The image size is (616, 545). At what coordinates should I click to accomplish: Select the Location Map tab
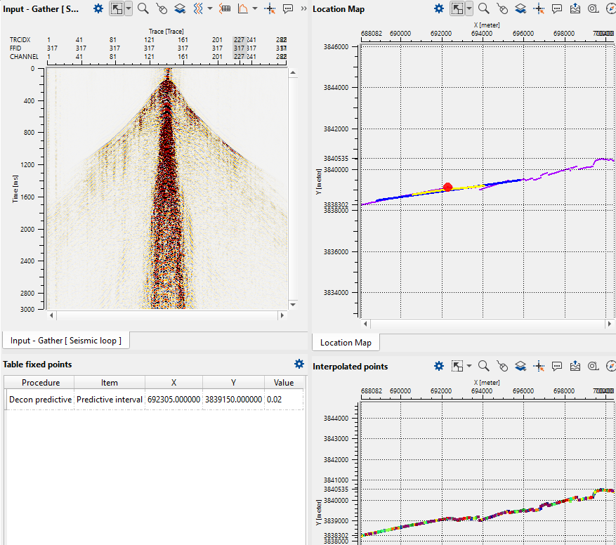coord(346,342)
